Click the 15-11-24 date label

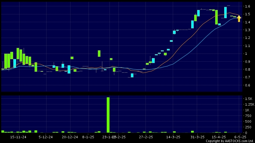pyautogui.click(x=18, y=137)
